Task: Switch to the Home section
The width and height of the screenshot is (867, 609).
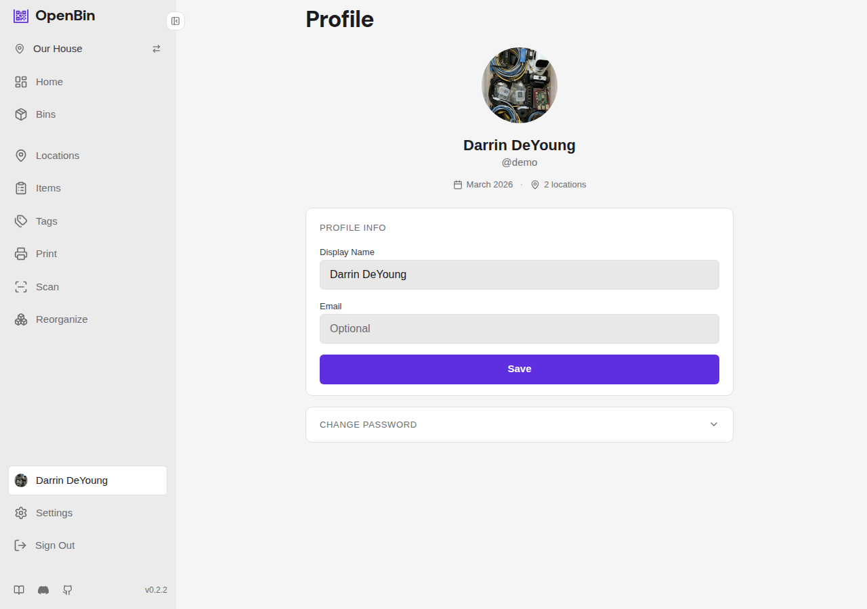Action: pyautogui.click(x=49, y=82)
